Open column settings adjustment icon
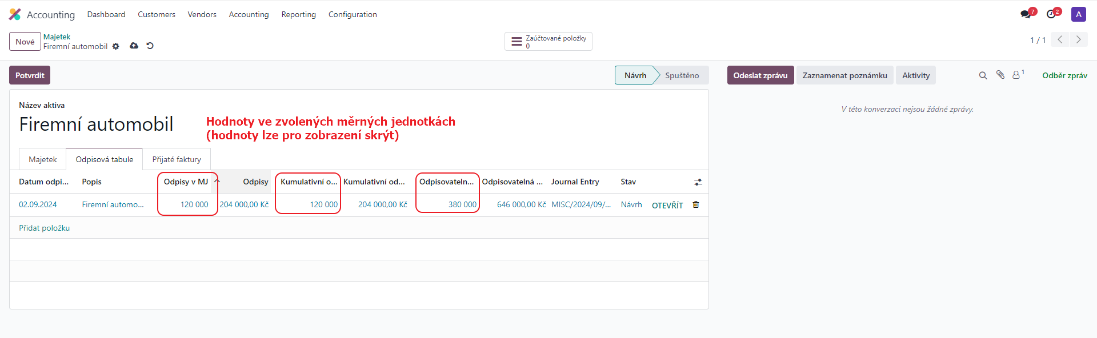 click(x=698, y=182)
